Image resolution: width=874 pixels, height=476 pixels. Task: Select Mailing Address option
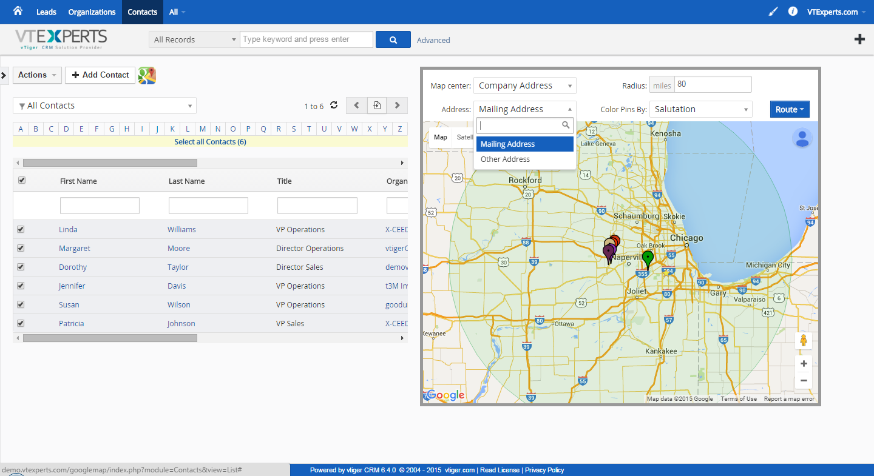(x=525, y=144)
